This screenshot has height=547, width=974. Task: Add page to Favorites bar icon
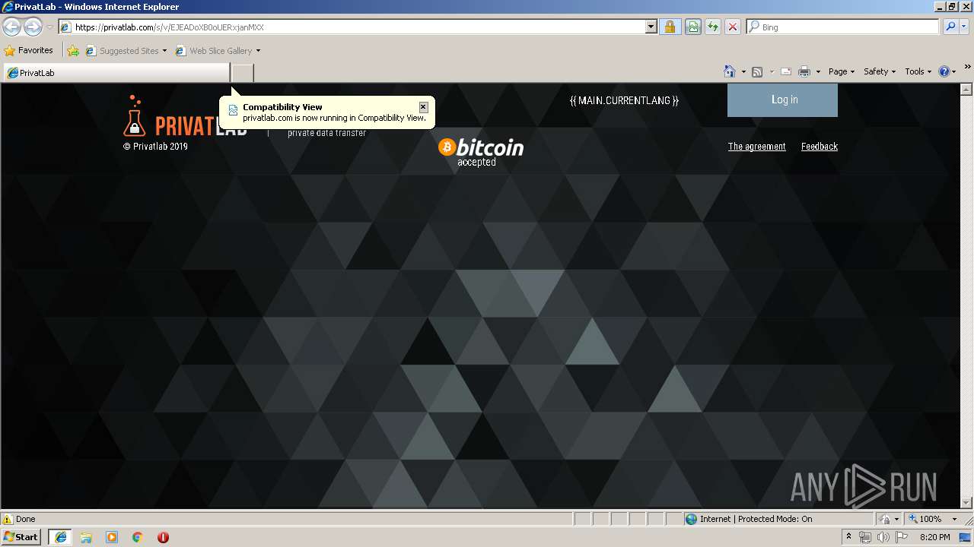73,51
